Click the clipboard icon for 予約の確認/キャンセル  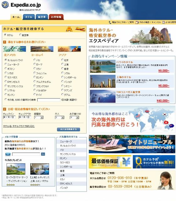[x=137, y=22]
